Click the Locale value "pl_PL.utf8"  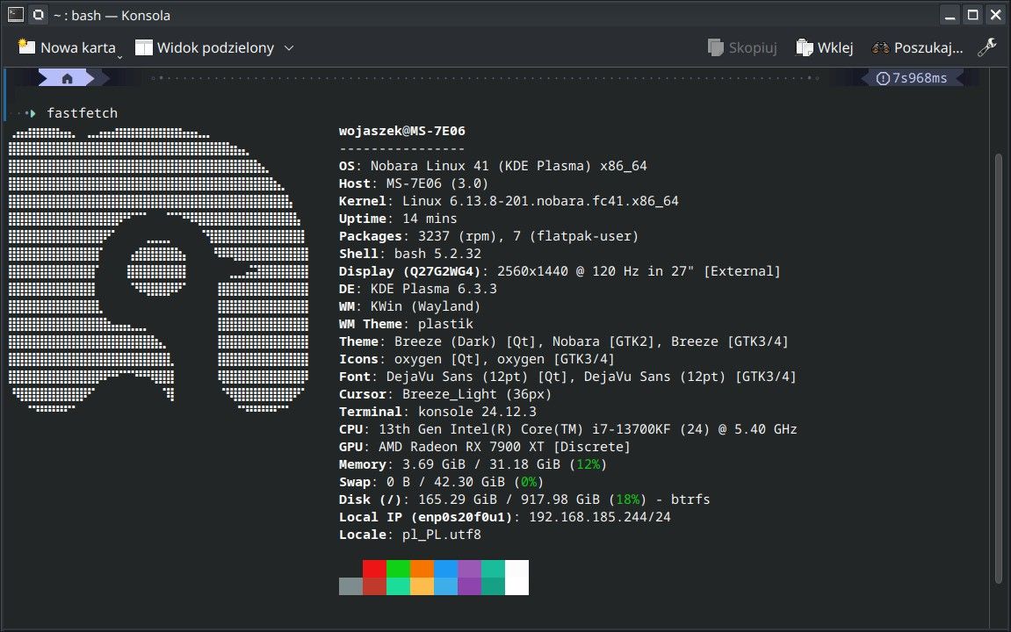point(442,535)
